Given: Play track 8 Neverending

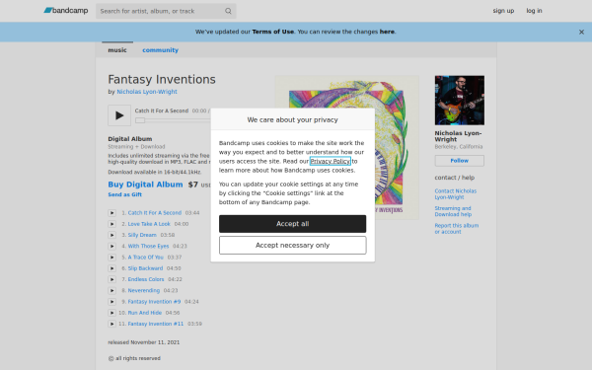Looking at the screenshot, I should [x=112, y=290].
